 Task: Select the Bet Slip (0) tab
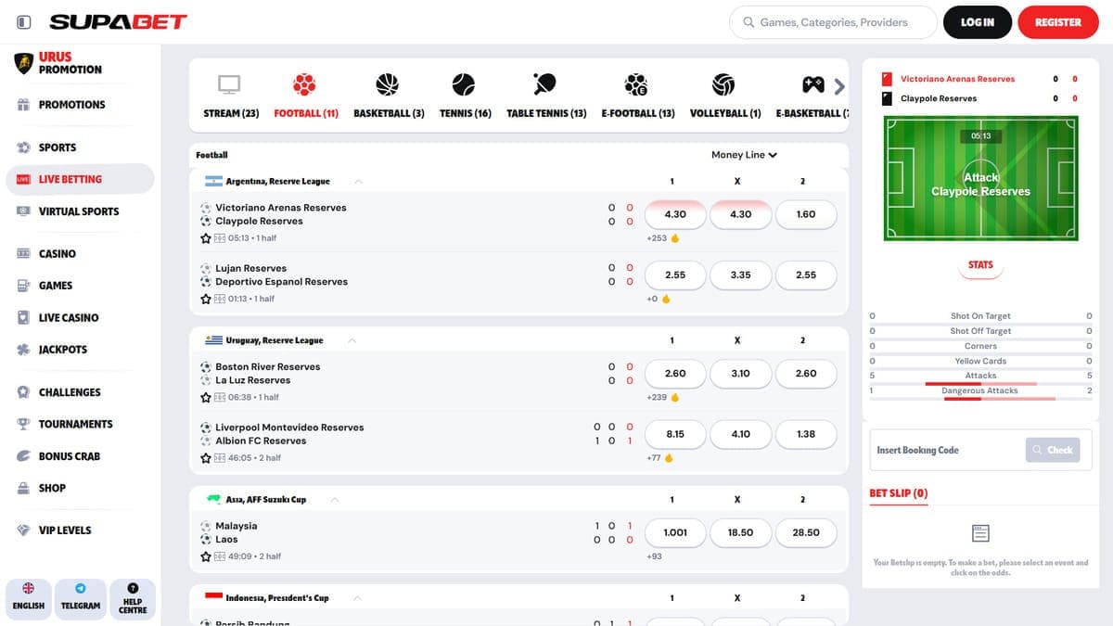pos(899,493)
